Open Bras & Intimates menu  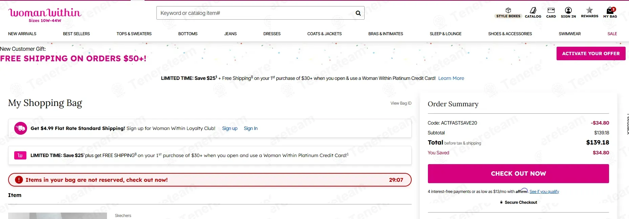click(x=386, y=34)
